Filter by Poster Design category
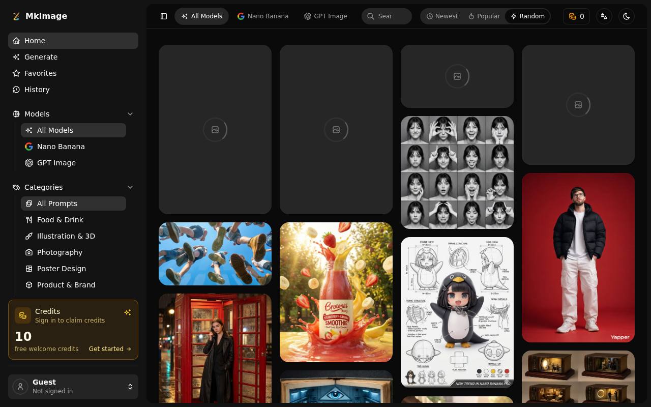 (x=73, y=269)
